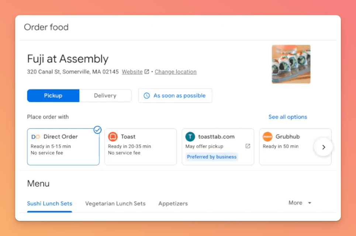The image size is (356, 236).
Task: Choose the Direct Order provider card
Action: click(x=63, y=147)
